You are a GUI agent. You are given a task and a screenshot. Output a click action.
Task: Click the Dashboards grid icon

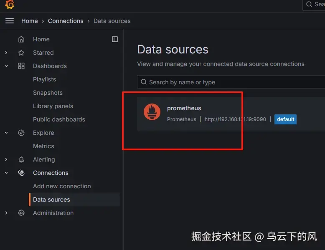21,66
